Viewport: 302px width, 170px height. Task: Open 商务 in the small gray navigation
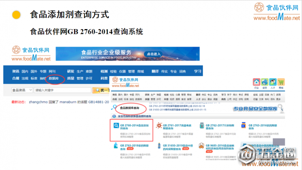point(223,99)
